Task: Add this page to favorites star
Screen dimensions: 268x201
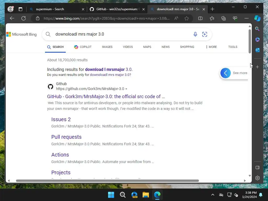Action: (x=186, y=18)
